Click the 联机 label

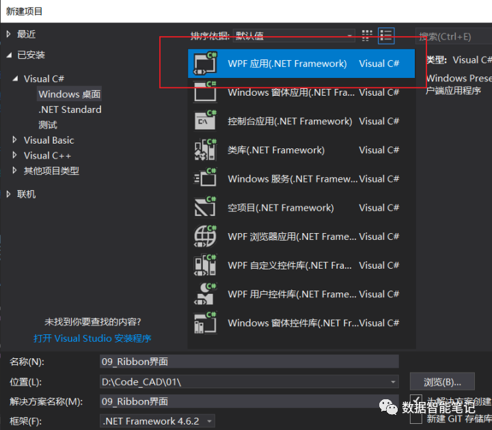[x=27, y=194]
